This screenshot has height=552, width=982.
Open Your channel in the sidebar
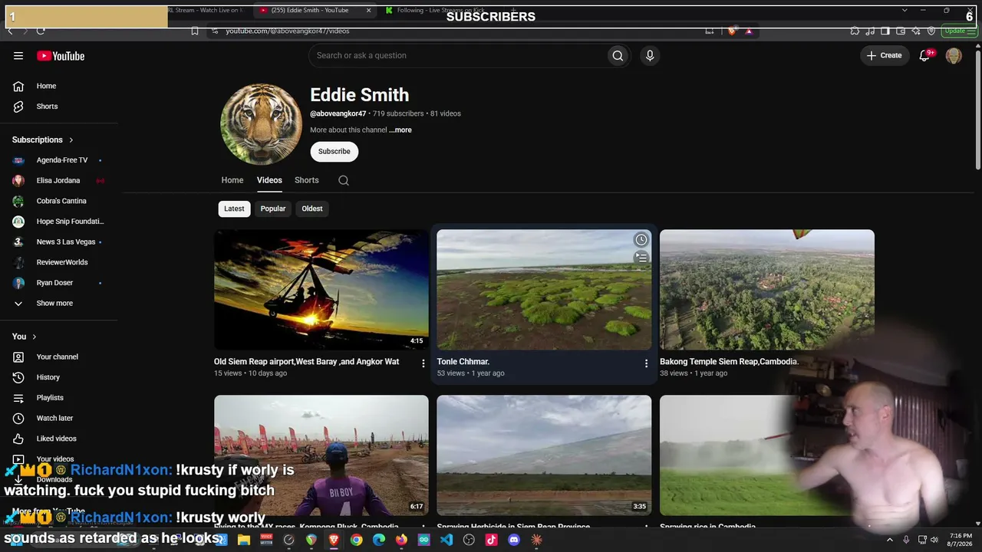pos(58,357)
